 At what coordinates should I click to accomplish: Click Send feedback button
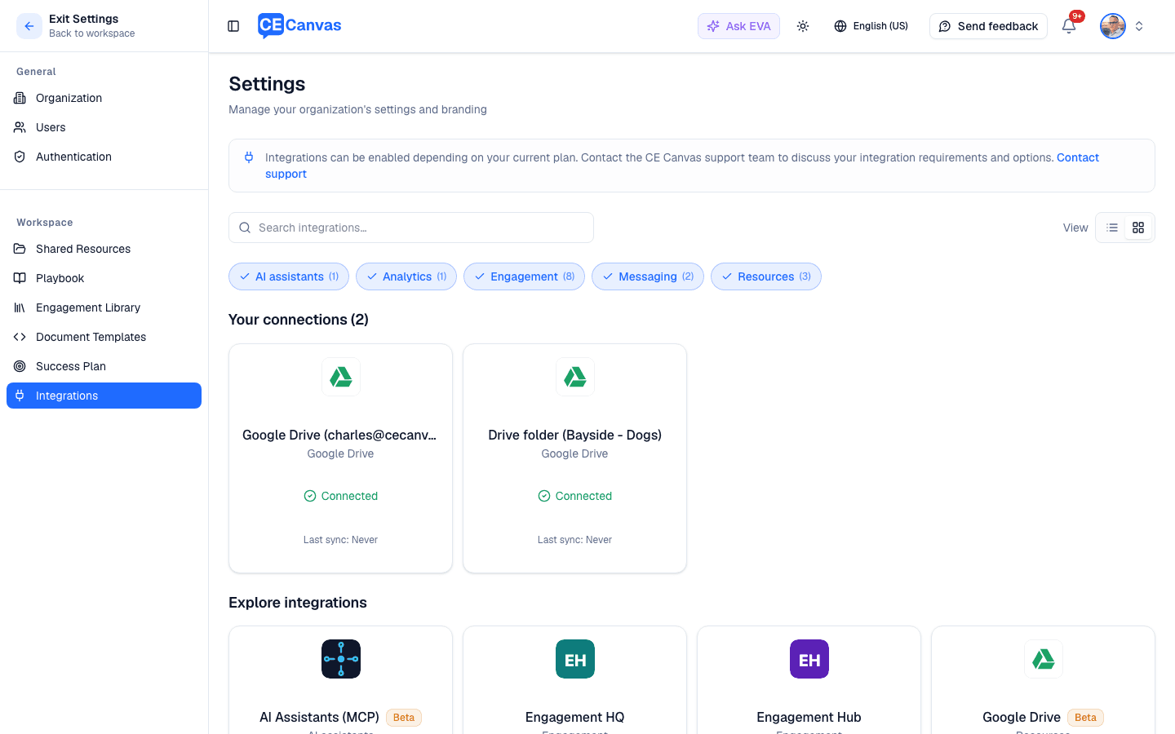coord(988,26)
